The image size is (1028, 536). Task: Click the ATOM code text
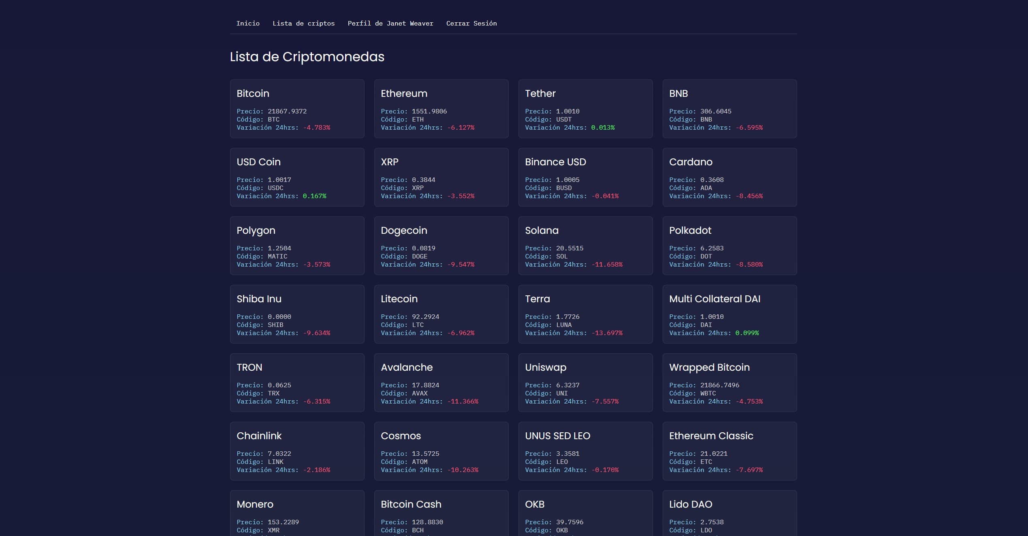tap(420, 462)
